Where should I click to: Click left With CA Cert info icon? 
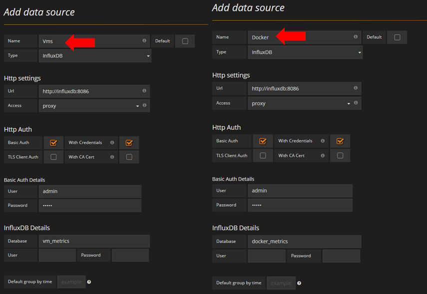pos(112,157)
